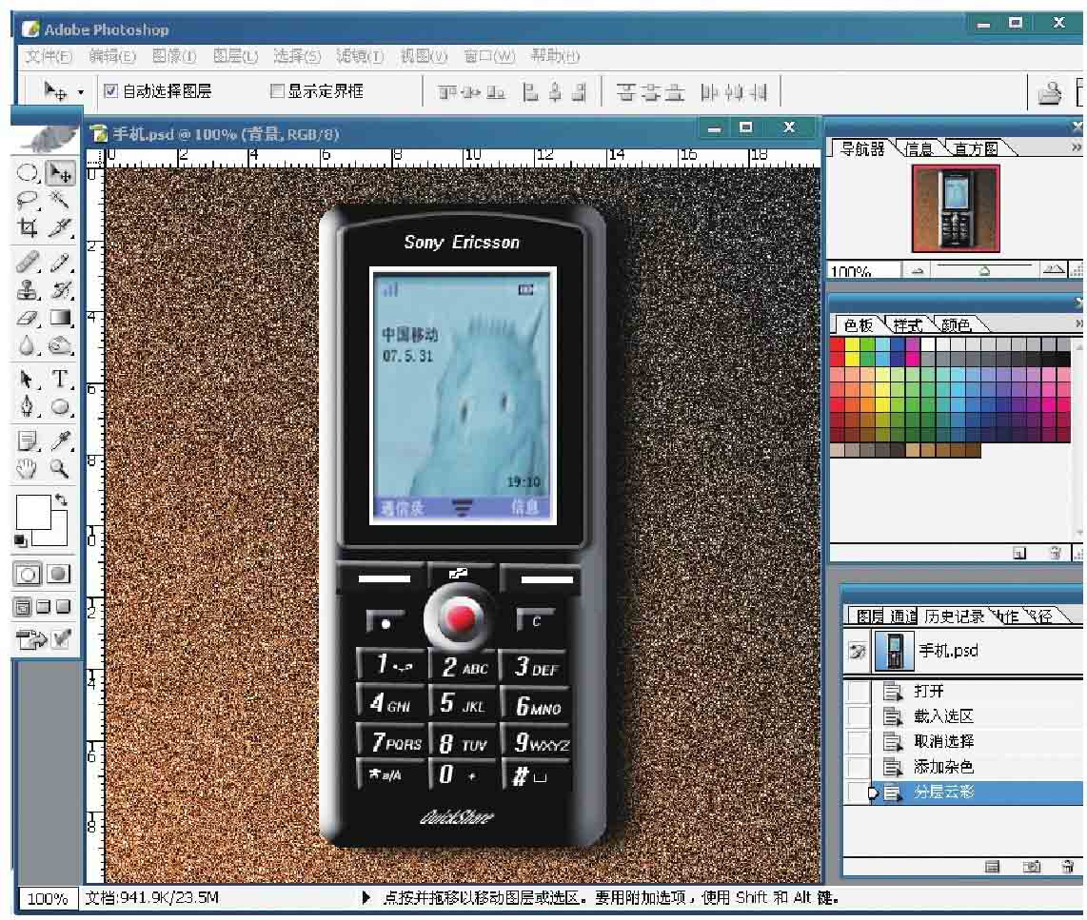Select the Dodge tool
Screen dimensions: 1087x920
[x=60, y=345]
